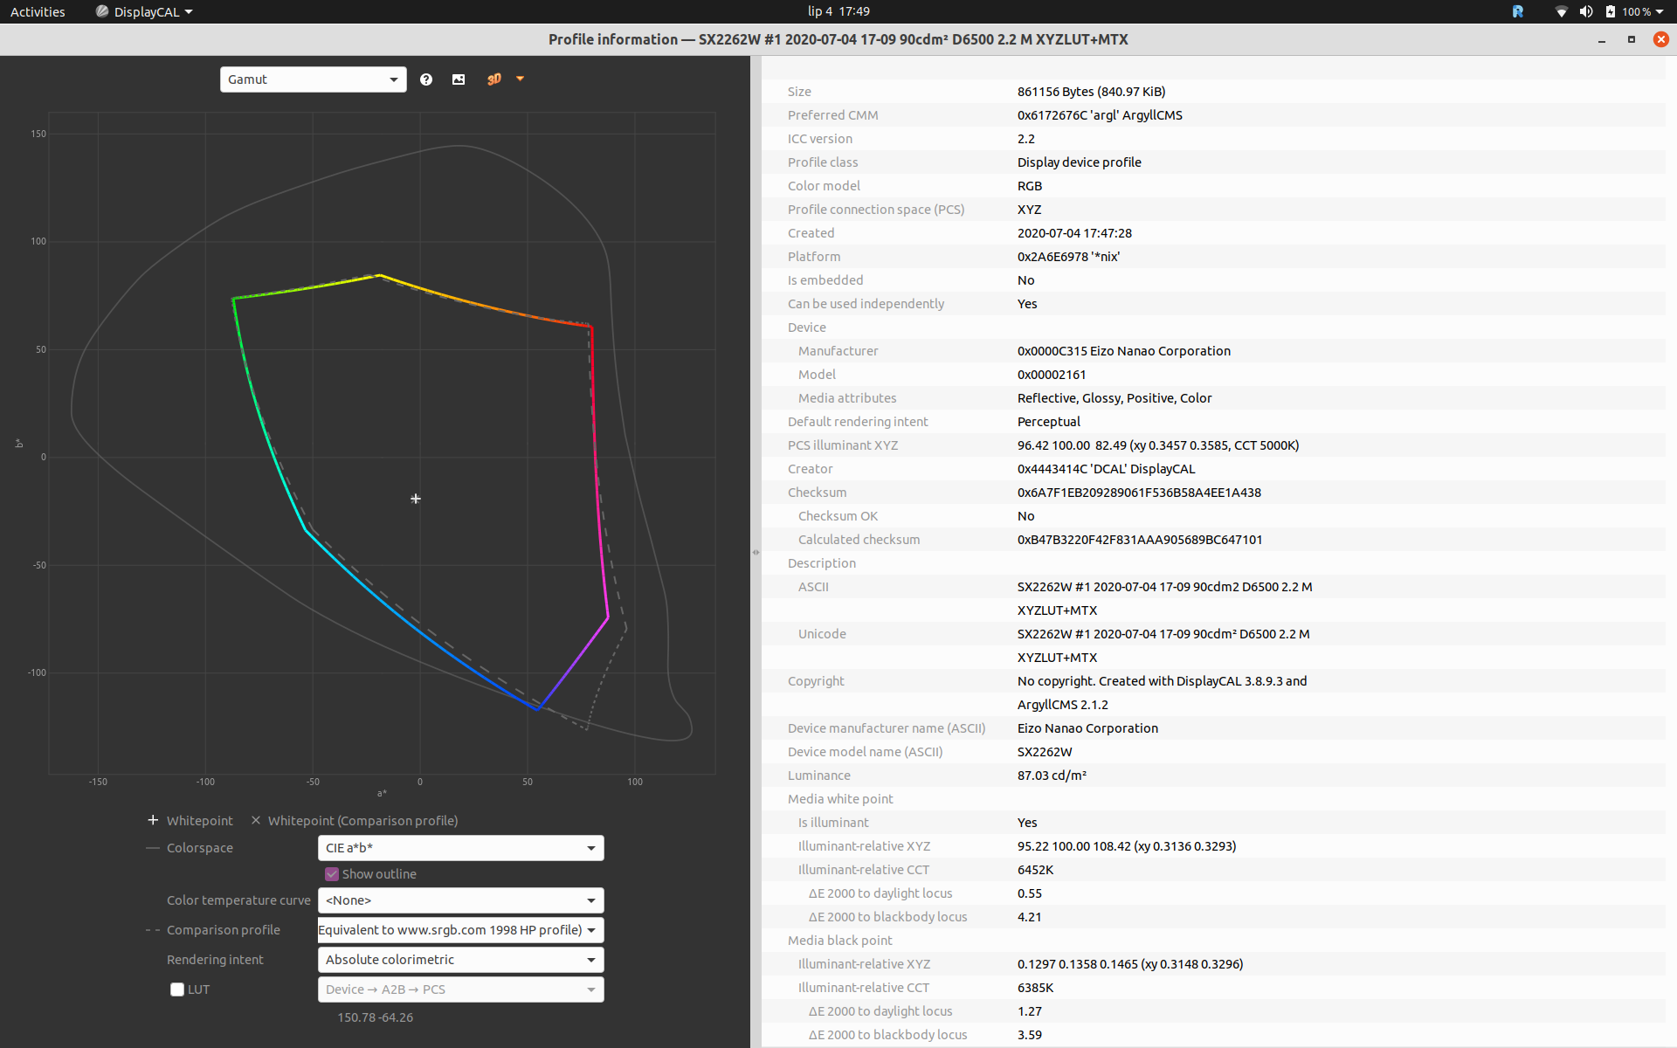Click the help question mark icon
The image size is (1677, 1048).
tap(426, 79)
